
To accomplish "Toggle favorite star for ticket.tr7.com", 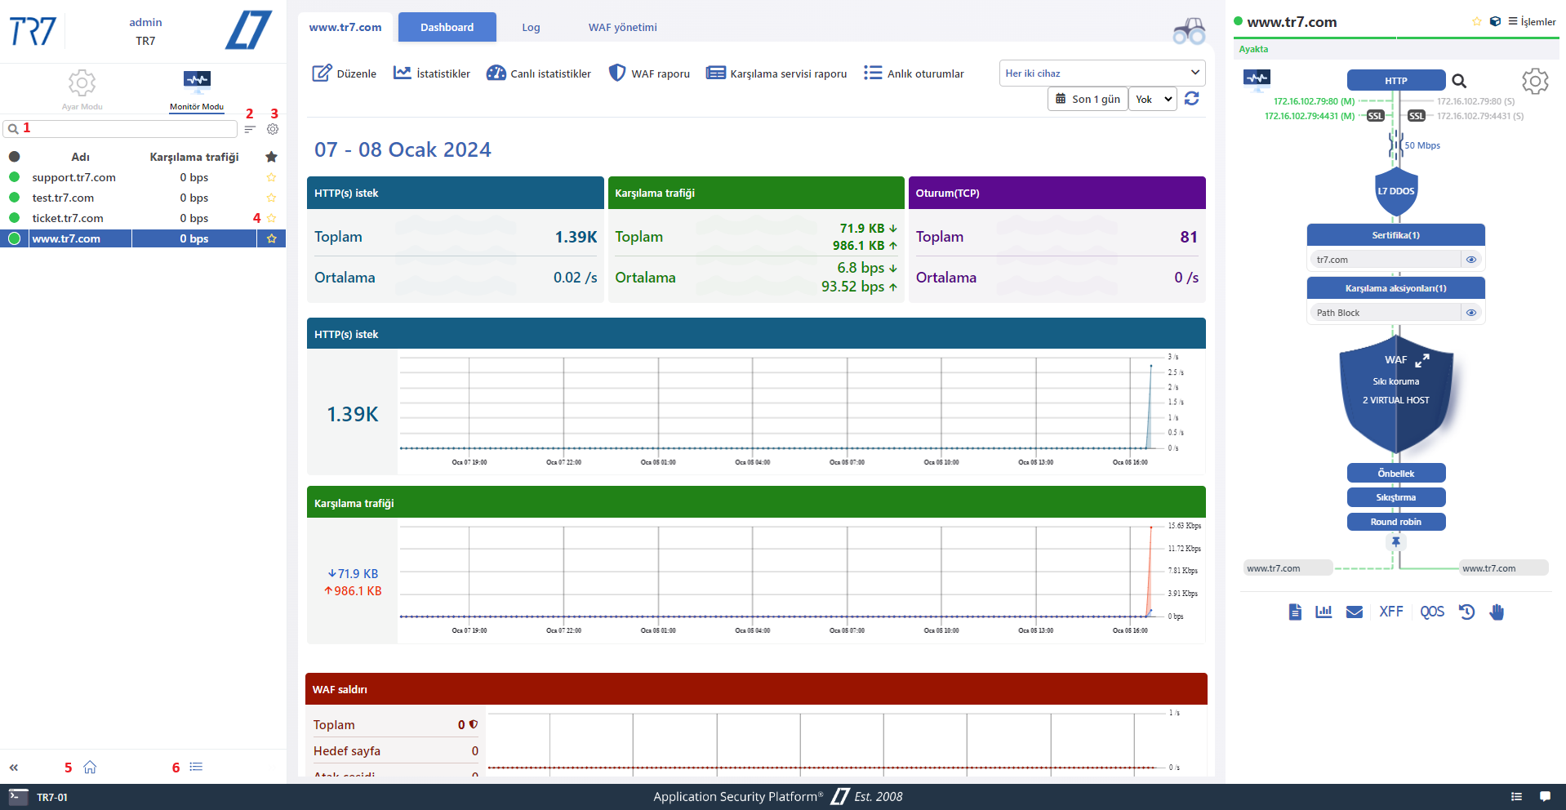I will tap(271, 218).
